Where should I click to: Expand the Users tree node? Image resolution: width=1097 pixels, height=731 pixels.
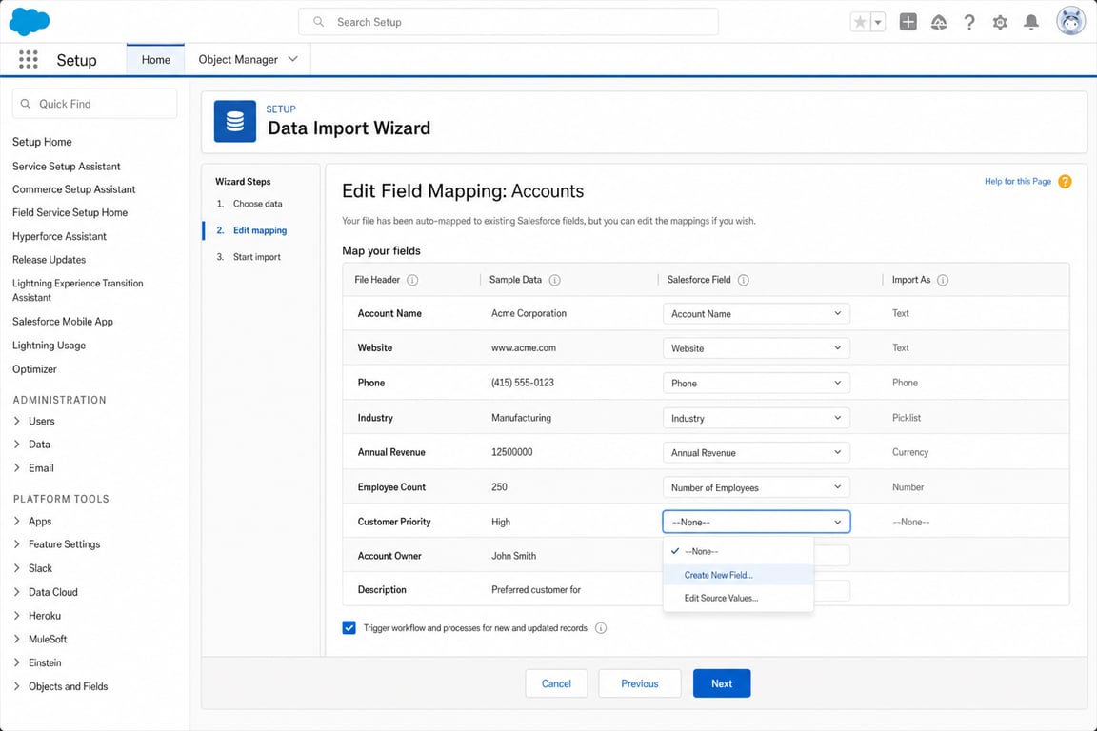17,421
